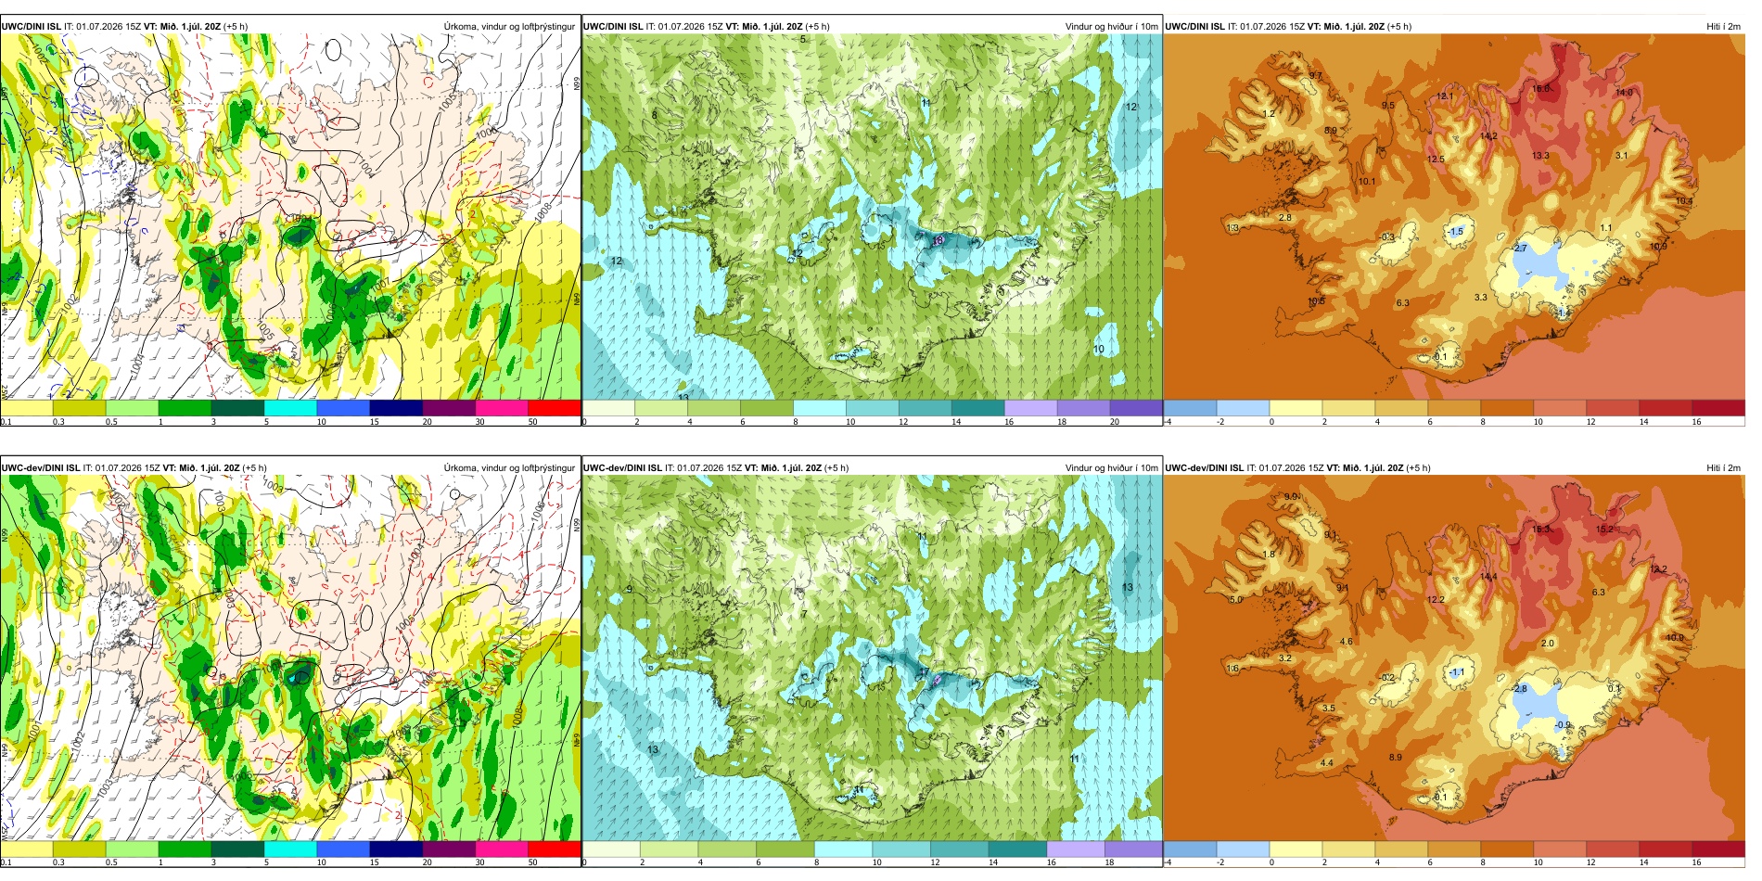
Task: Click the 9.7 temperature value on UWC/DINI map
Action: (1316, 75)
